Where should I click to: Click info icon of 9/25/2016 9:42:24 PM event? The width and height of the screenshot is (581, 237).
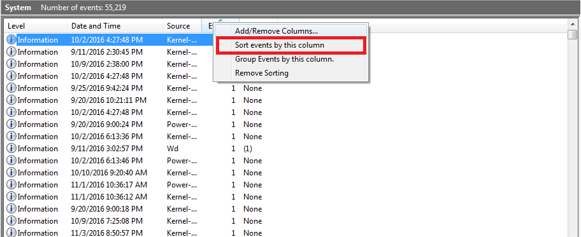pyautogui.click(x=12, y=88)
